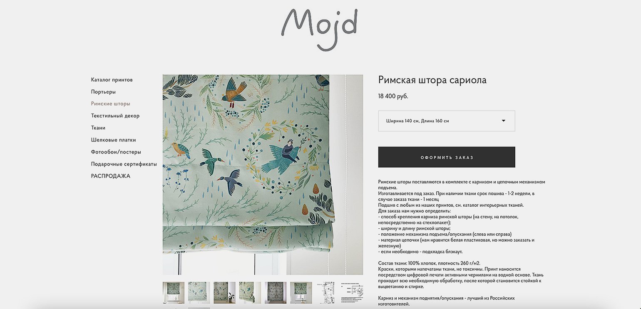Navigate to Ткани category

[98, 128]
